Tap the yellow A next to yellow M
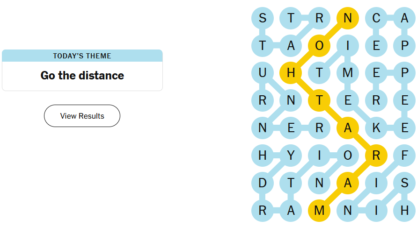417x234 pixels. point(348,183)
